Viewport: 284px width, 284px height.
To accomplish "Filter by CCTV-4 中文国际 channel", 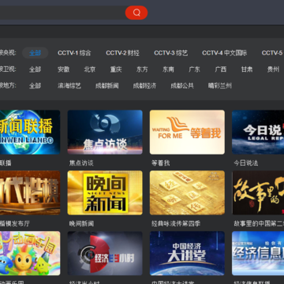I will (225, 53).
